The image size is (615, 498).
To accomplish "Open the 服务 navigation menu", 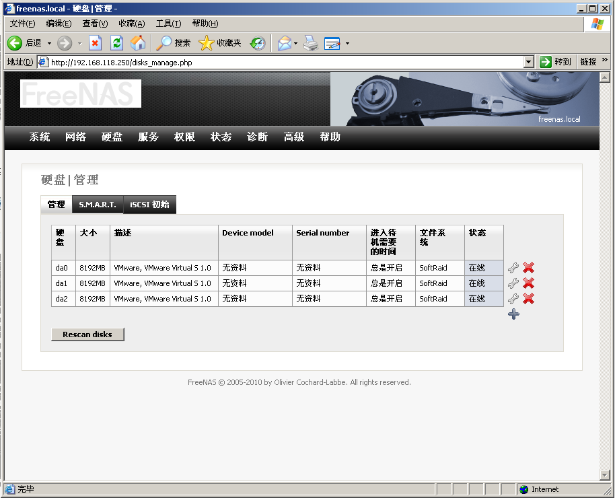I will (x=148, y=137).
